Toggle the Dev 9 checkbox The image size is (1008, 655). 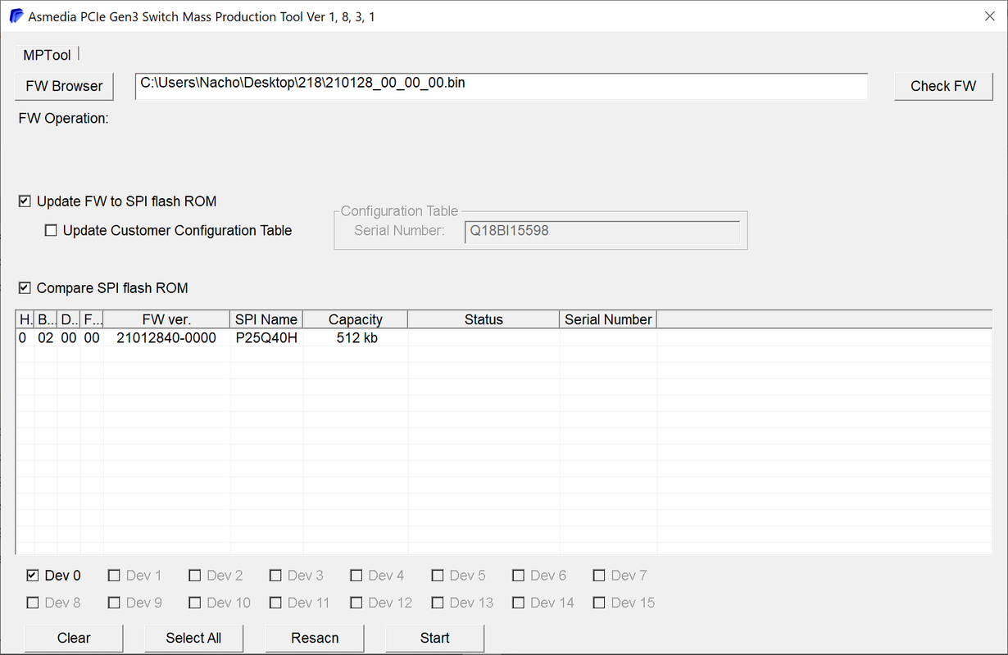click(114, 603)
